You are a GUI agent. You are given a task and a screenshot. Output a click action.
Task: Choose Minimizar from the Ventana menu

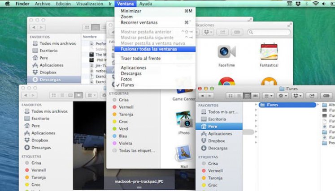[x=155, y=11]
